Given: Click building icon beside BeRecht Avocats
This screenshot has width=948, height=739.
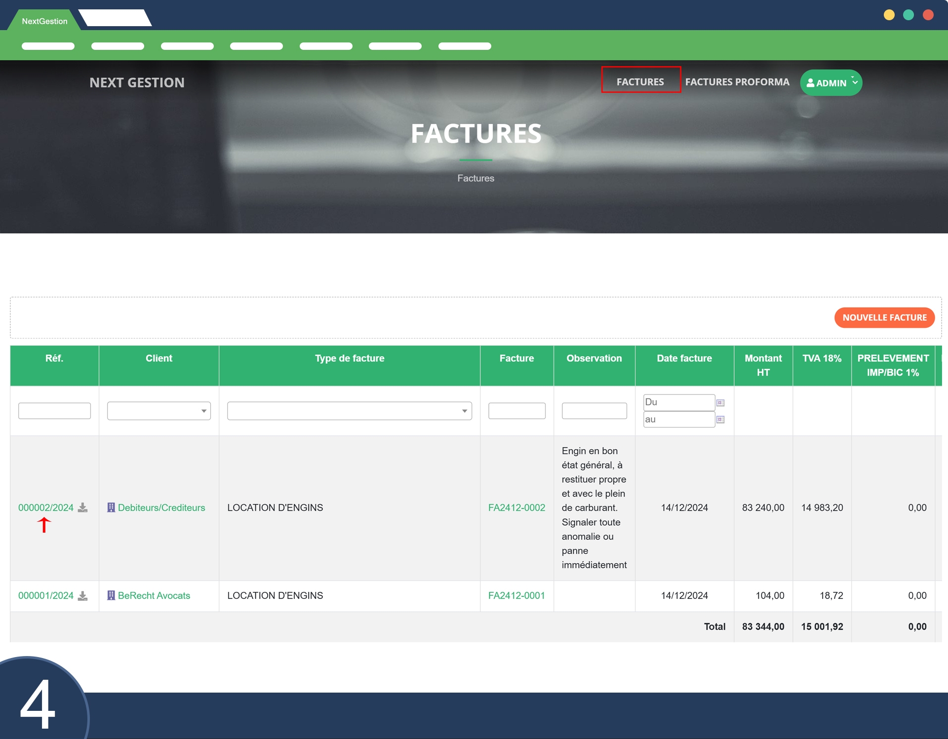Looking at the screenshot, I should (x=111, y=596).
